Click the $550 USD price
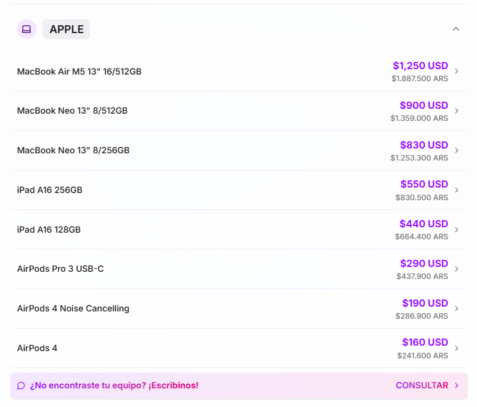 (x=424, y=184)
